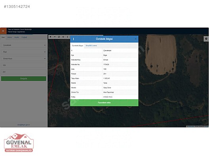Zoom in with the plus tool
Viewport: 209px width, 156px height.
51,37
